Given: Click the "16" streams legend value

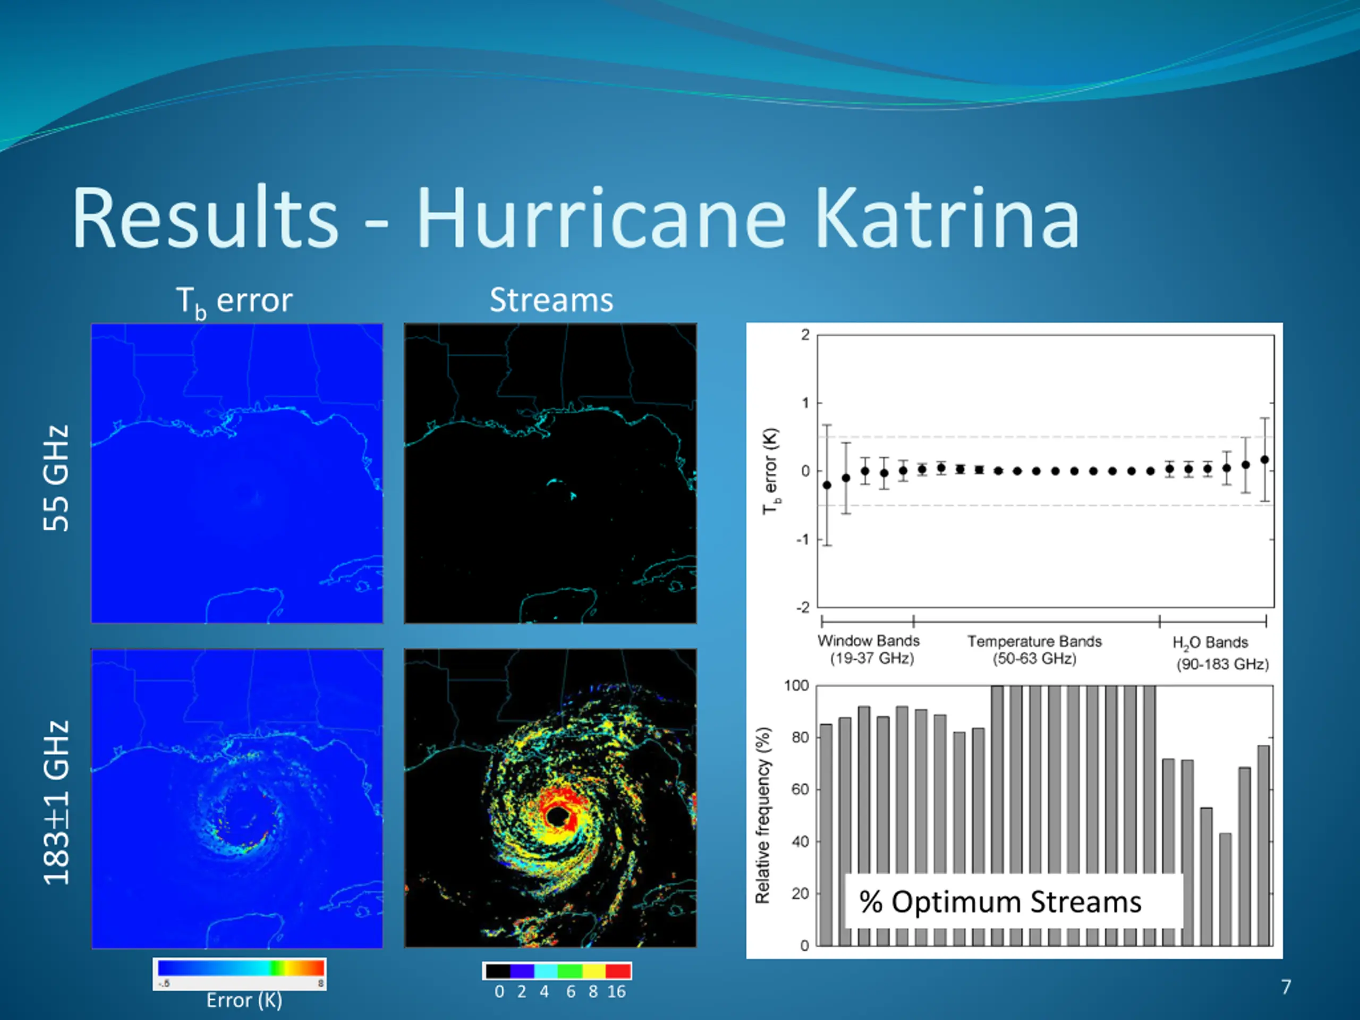Looking at the screenshot, I should click(617, 992).
